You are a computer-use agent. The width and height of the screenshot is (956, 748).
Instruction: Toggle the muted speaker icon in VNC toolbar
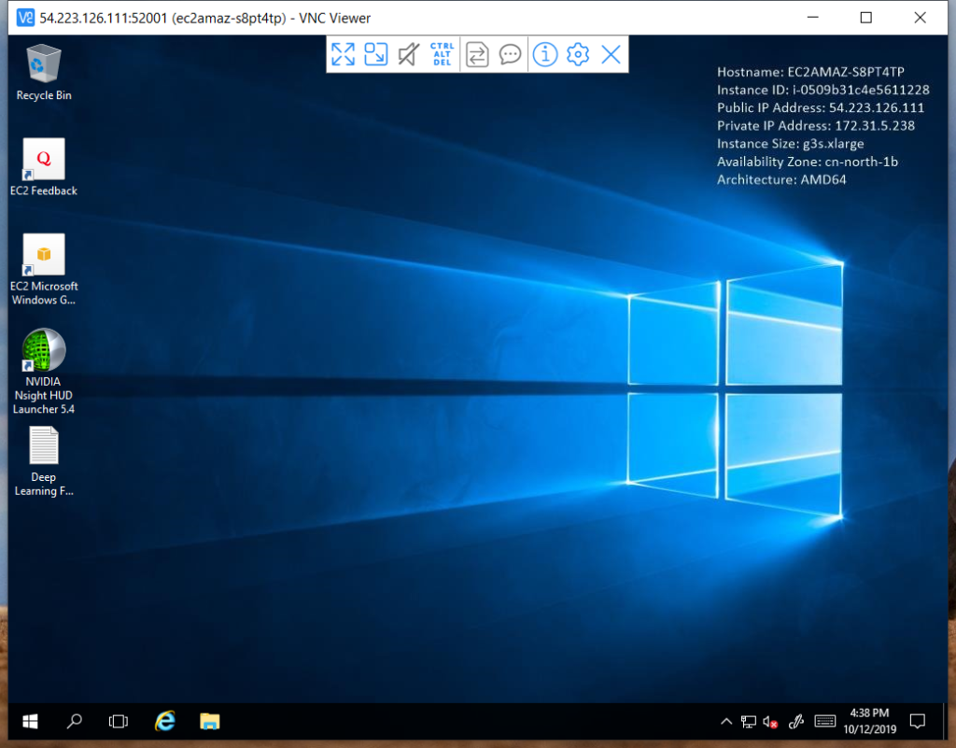[x=407, y=54]
